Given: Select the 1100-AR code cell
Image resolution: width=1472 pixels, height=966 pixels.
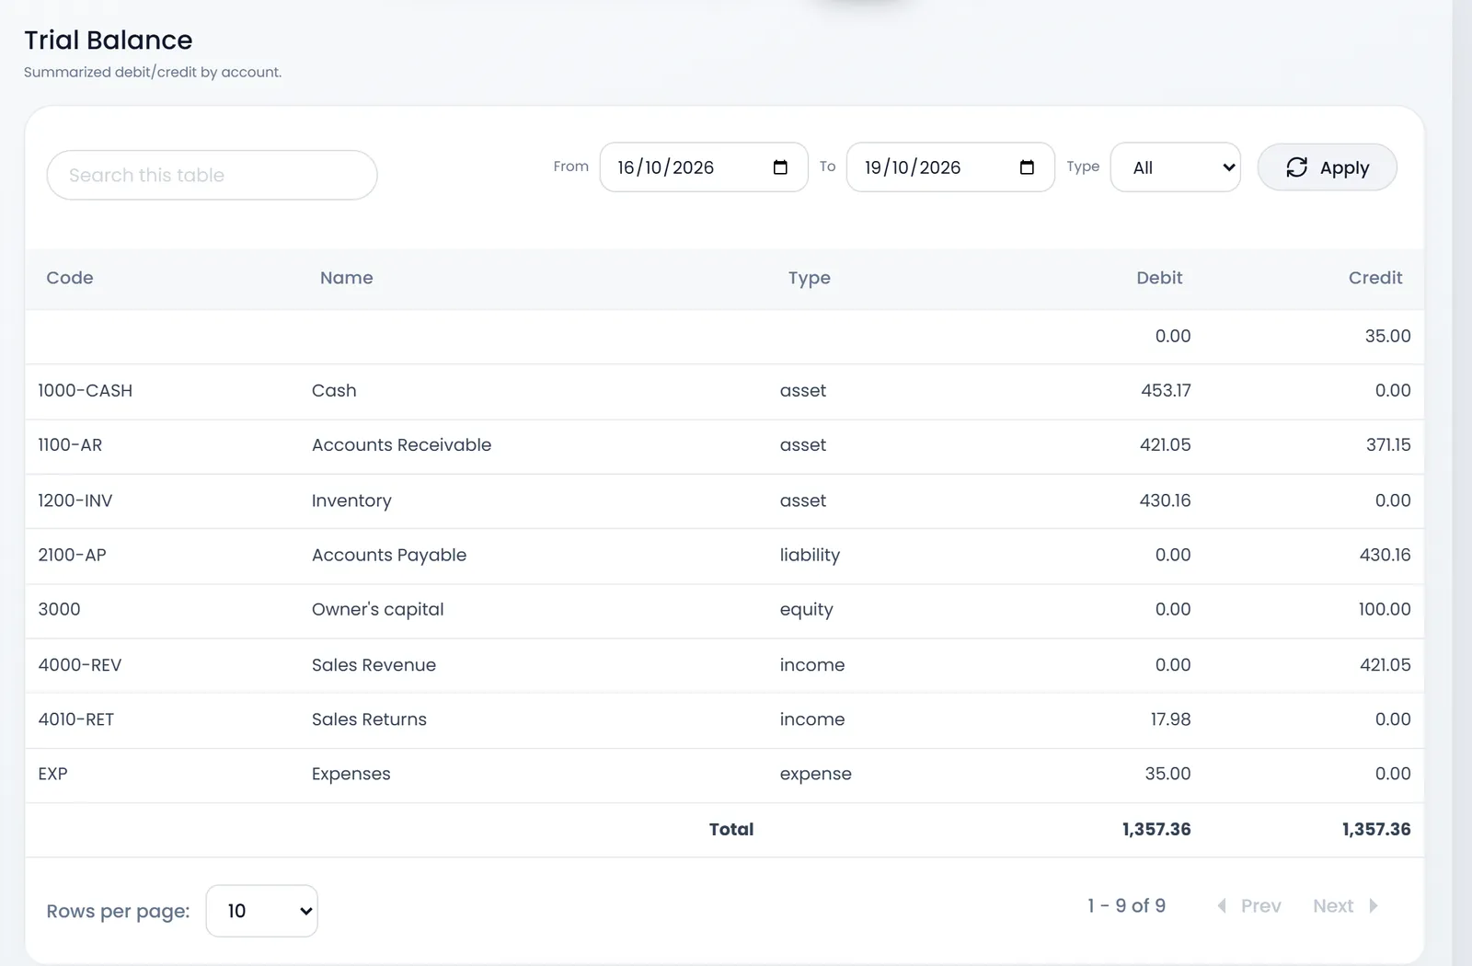Looking at the screenshot, I should click(x=70, y=445).
